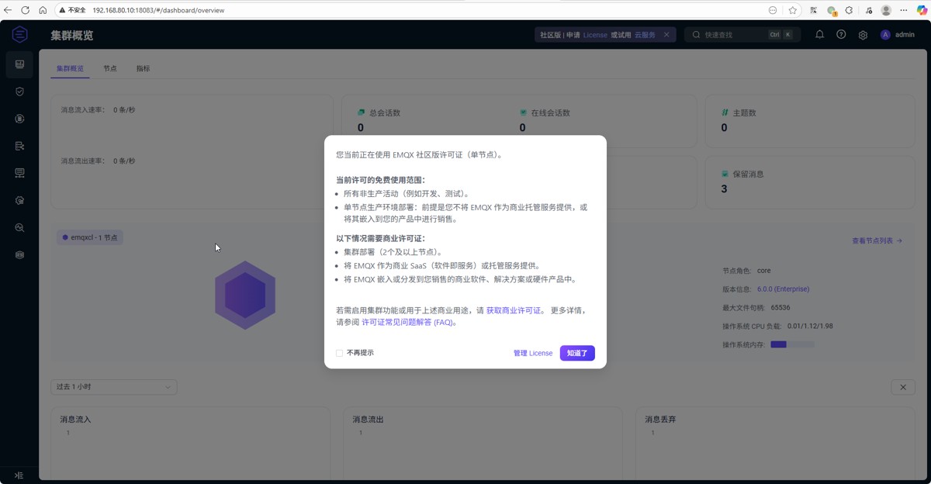Close the charts panel with X button
Screen dimensions: 931x484
[x=903, y=387]
